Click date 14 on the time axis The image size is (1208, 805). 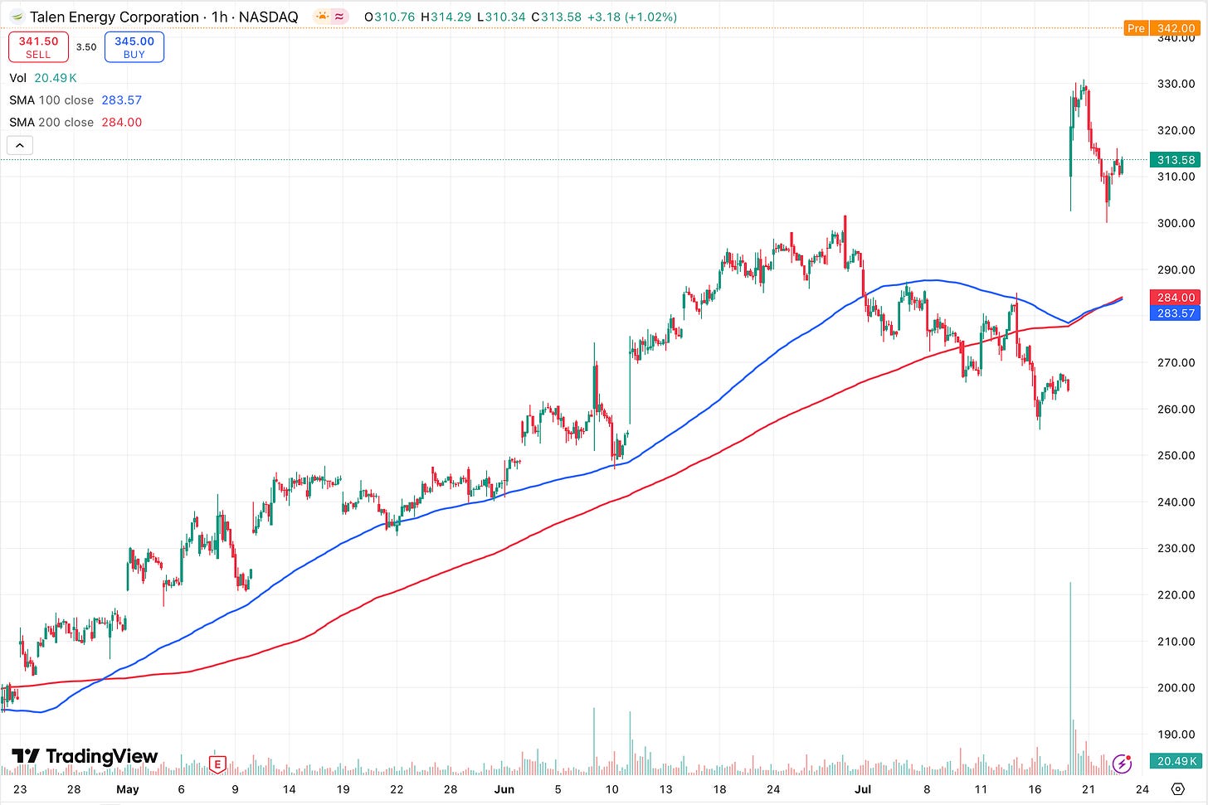tap(289, 789)
